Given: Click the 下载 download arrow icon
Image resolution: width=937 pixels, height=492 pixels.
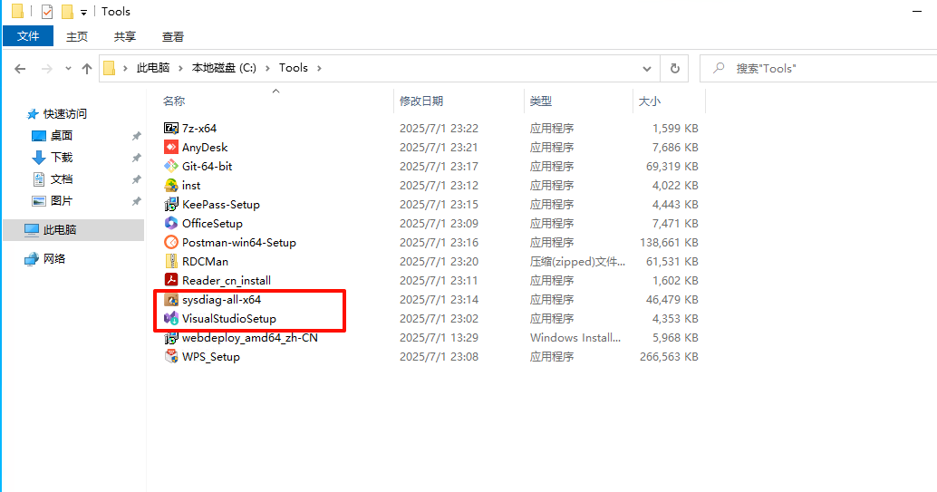Looking at the screenshot, I should (38, 158).
